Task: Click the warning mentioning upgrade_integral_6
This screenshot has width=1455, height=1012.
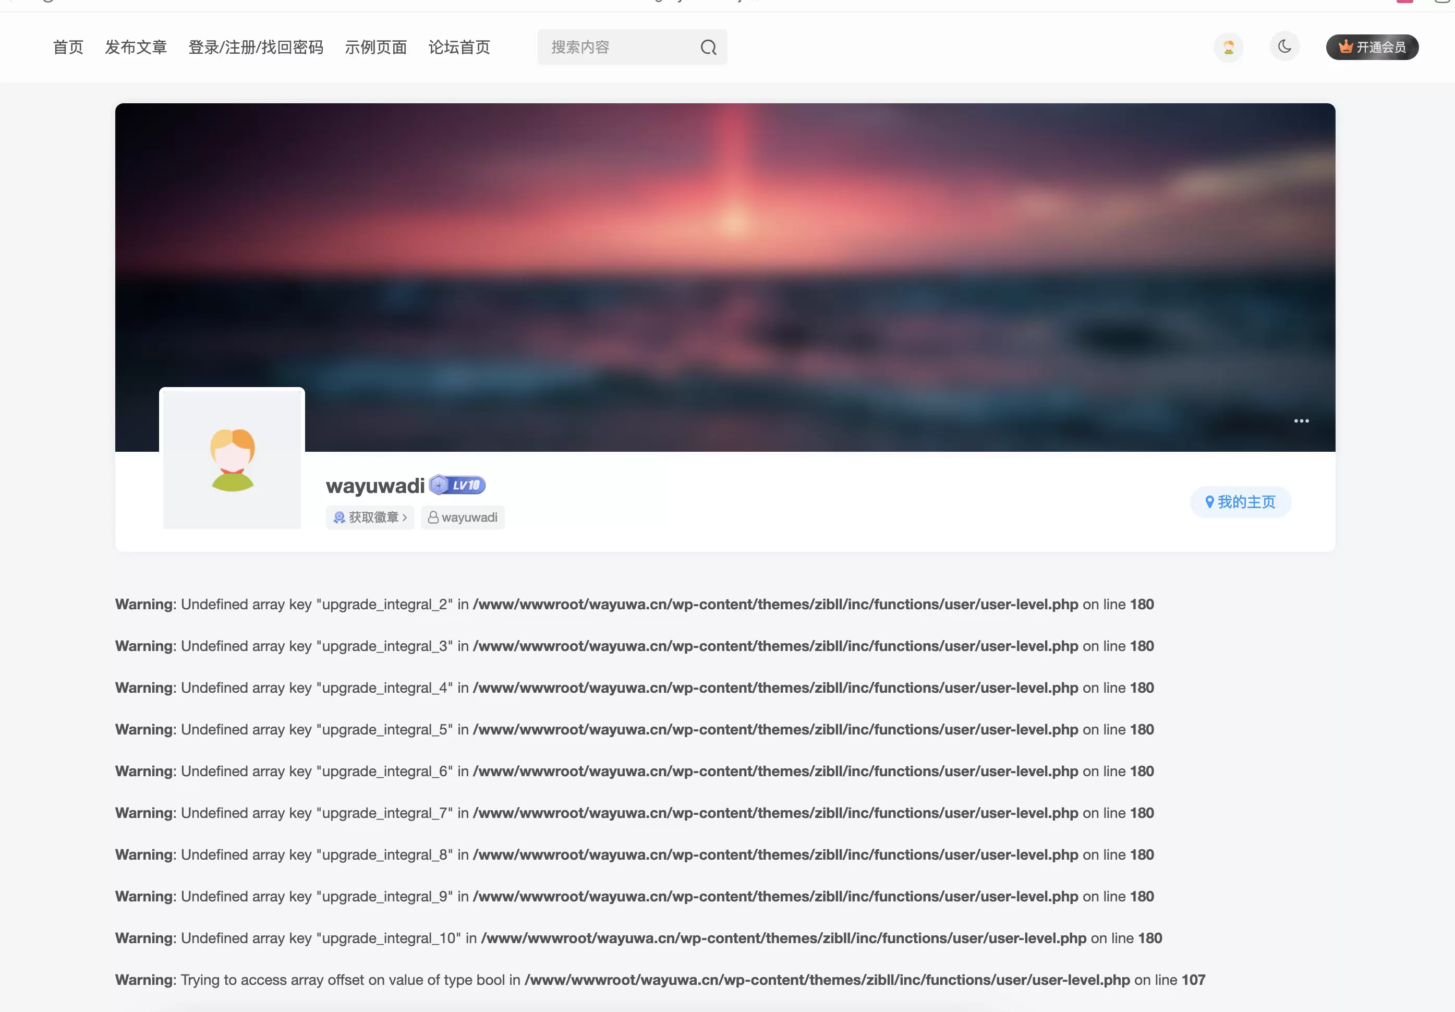Action: [x=634, y=771]
